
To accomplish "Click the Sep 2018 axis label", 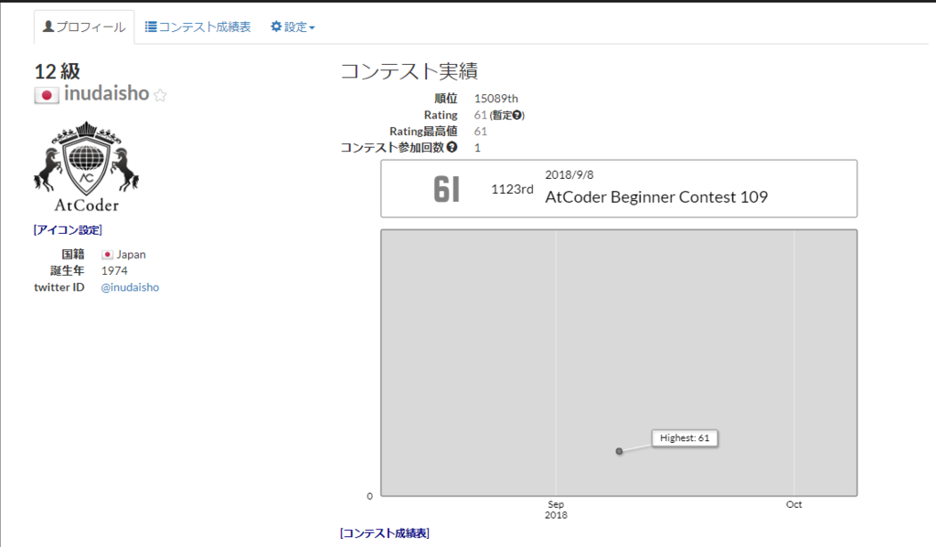I will 556,510.
